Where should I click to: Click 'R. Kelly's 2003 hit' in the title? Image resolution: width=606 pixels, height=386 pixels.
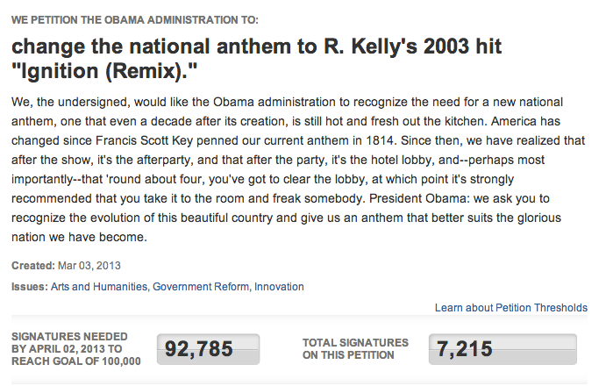coord(412,46)
